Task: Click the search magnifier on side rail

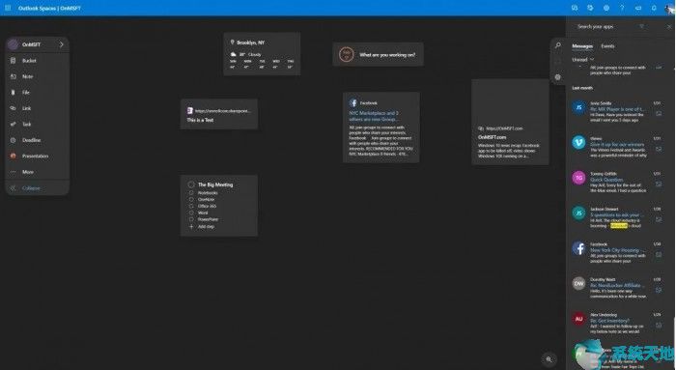Action: click(x=558, y=45)
